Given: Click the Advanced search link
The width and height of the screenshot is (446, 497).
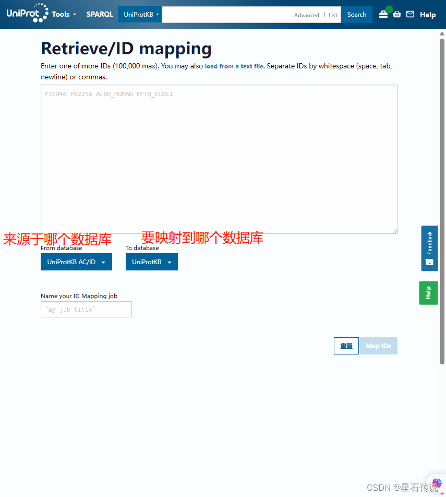Looking at the screenshot, I should pos(306,15).
